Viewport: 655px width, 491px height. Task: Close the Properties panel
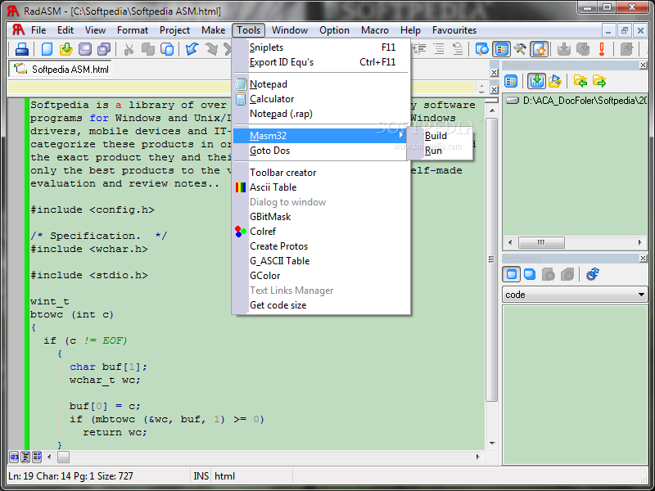click(643, 259)
